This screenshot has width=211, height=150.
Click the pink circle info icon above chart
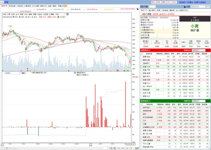(x=121, y=9)
